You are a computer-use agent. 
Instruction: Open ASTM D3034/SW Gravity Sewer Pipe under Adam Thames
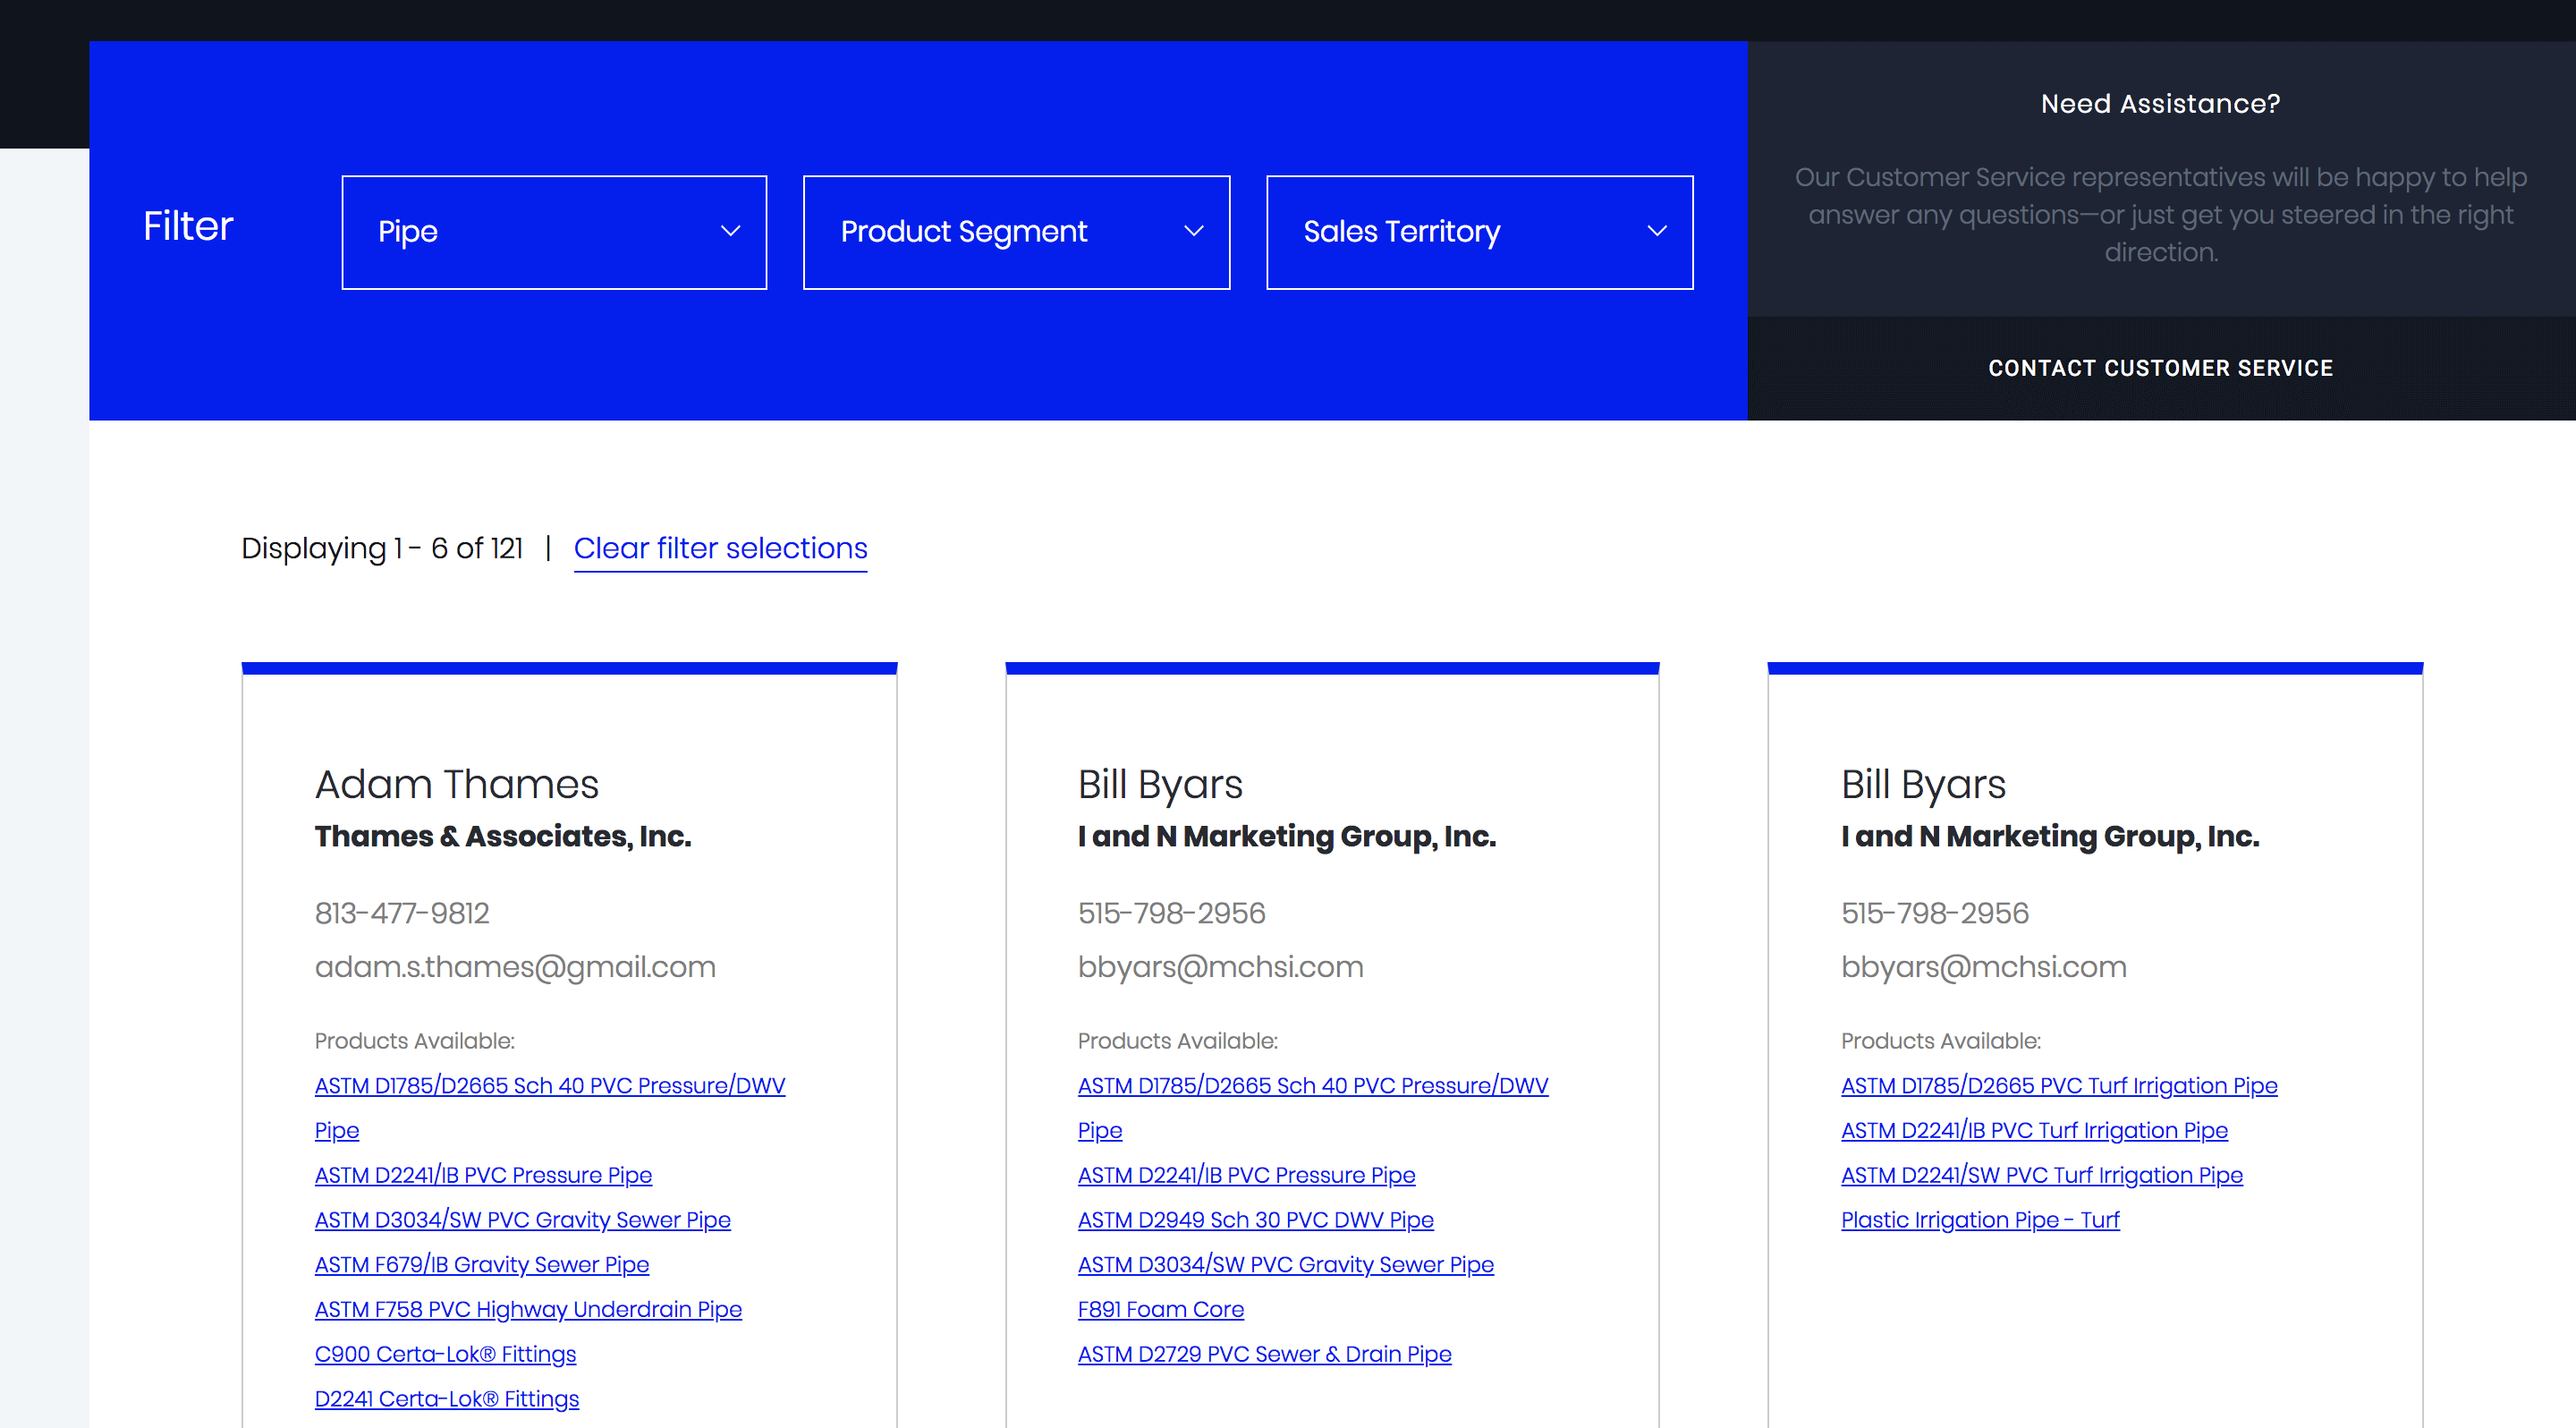[x=522, y=1220]
